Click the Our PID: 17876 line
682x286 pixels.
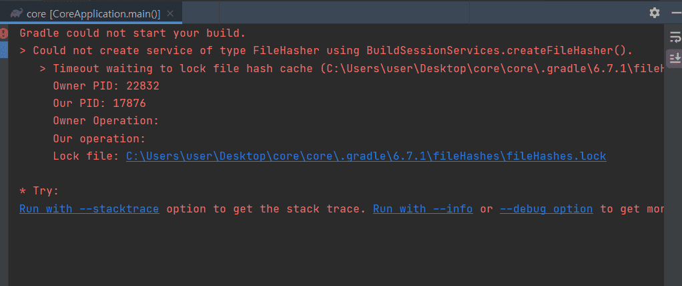point(99,103)
